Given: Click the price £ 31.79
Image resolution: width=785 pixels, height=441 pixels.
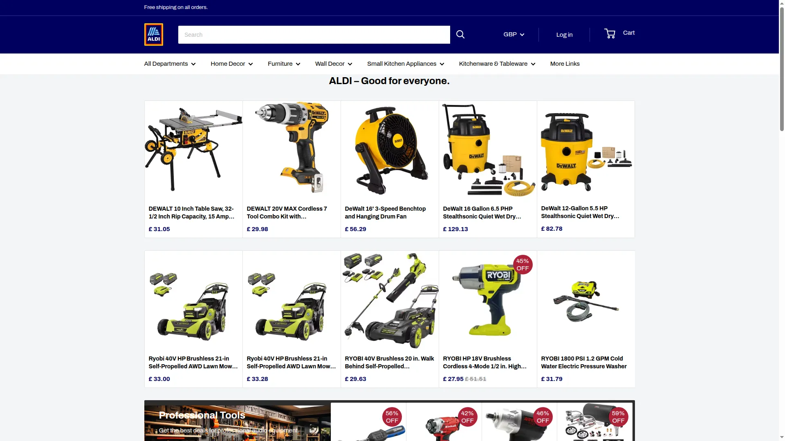Looking at the screenshot, I should tap(552, 379).
